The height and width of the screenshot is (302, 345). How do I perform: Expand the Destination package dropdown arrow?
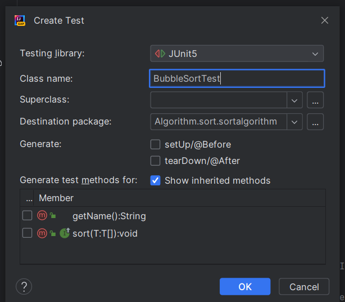[294, 122]
